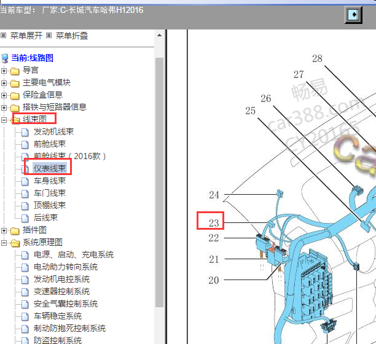The width and height of the screenshot is (376, 344).
Task: Click the page icon beside 车身线束
Action: 25,181
